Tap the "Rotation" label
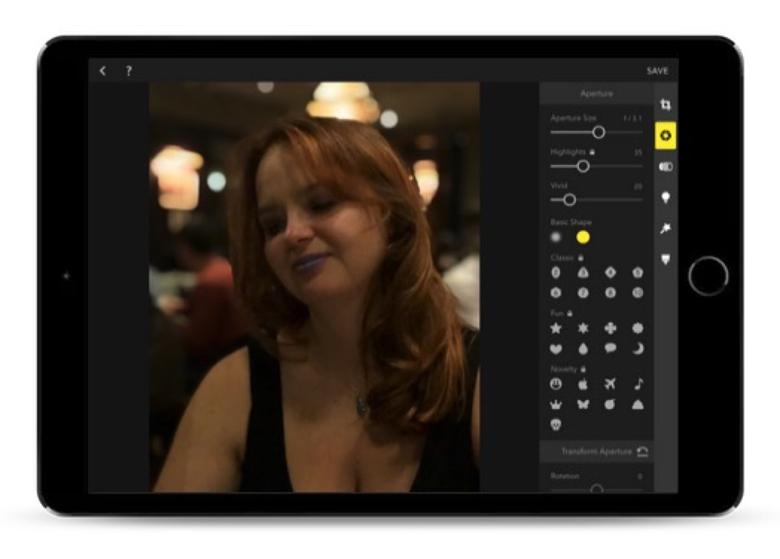This screenshot has height=559, width=780. (564, 476)
